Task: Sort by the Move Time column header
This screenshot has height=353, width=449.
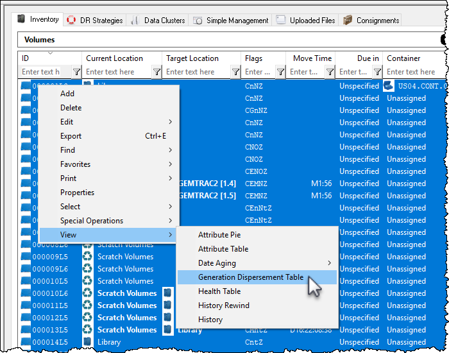Action: pyautogui.click(x=310, y=58)
